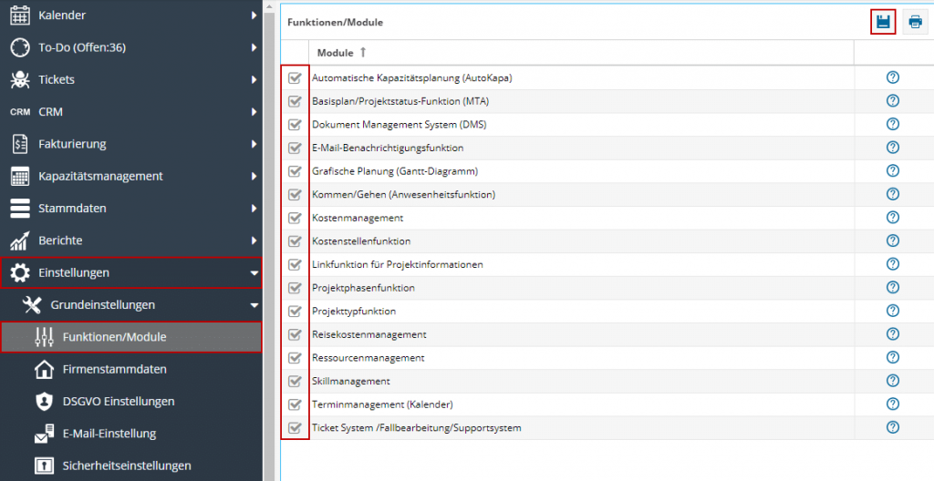Click the print icon
934x481 pixels.
[x=914, y=23]
